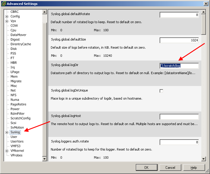Choose Disk in the tree

tap(14, 49)
